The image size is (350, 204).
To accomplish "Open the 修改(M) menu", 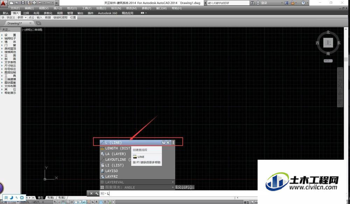I will coord(131,8).
